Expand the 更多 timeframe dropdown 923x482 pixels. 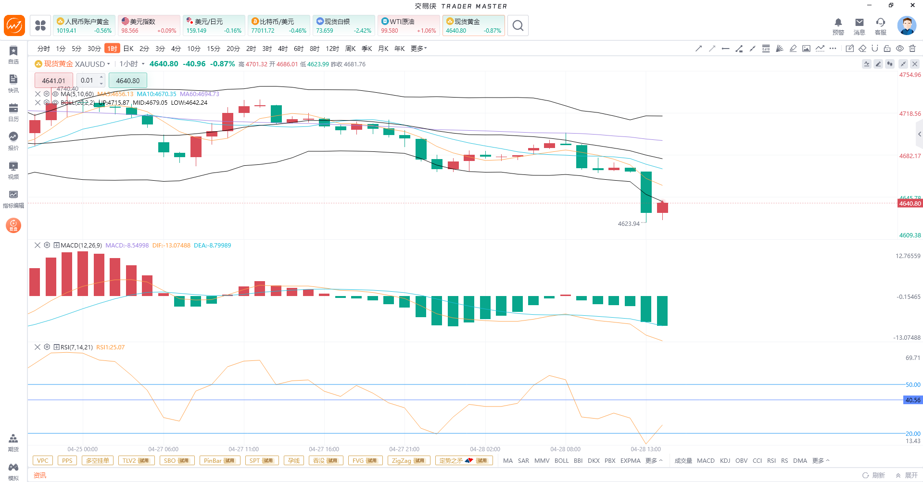418,49
